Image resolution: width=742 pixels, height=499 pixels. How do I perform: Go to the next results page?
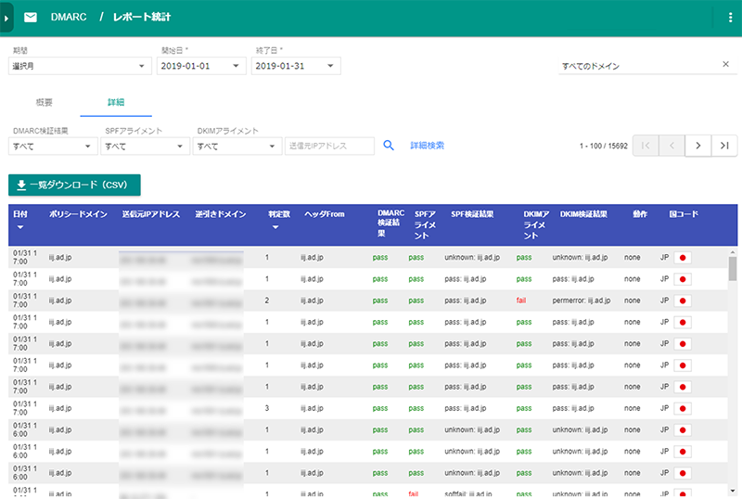click(x=697, y=146)
